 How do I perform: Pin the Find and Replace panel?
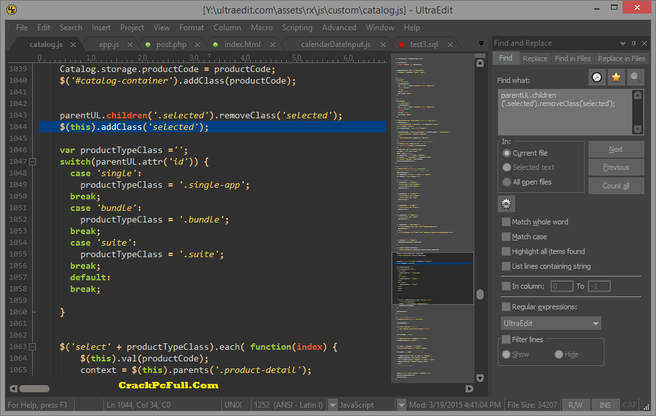click(633, 43)
